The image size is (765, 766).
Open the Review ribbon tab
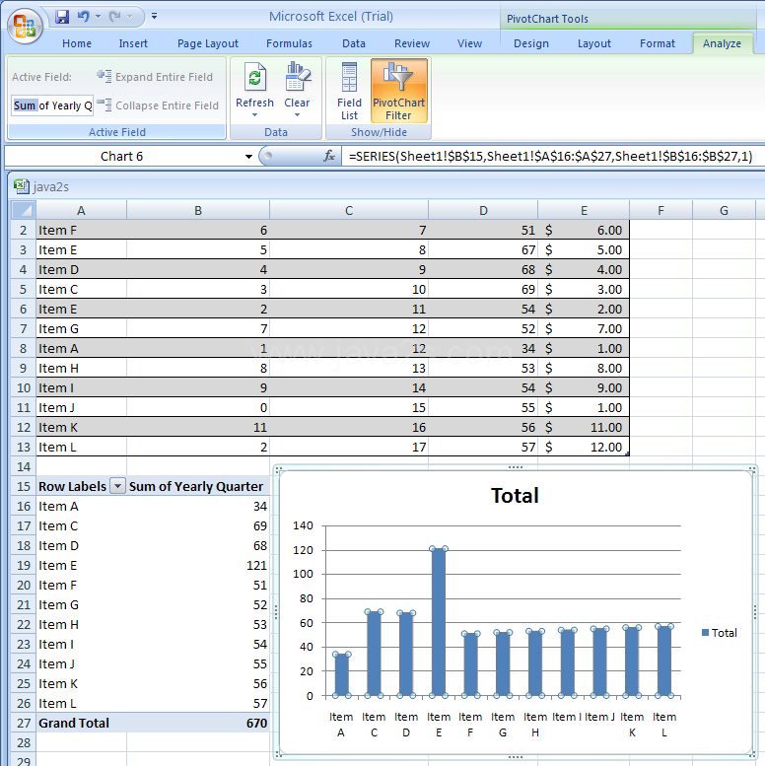412,43
